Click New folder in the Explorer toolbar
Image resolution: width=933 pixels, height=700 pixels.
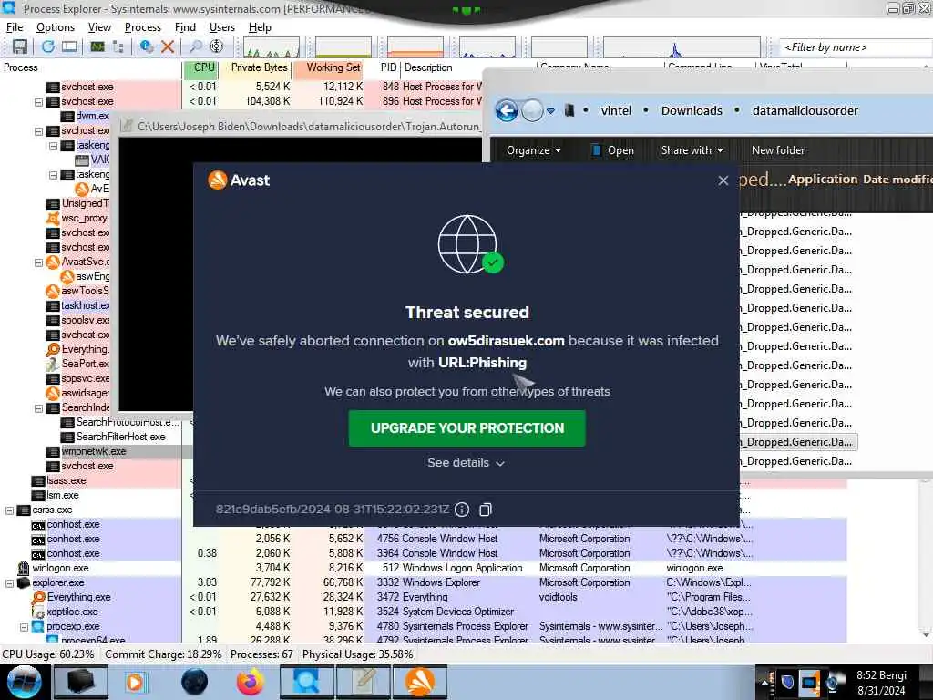click(778, 150)
